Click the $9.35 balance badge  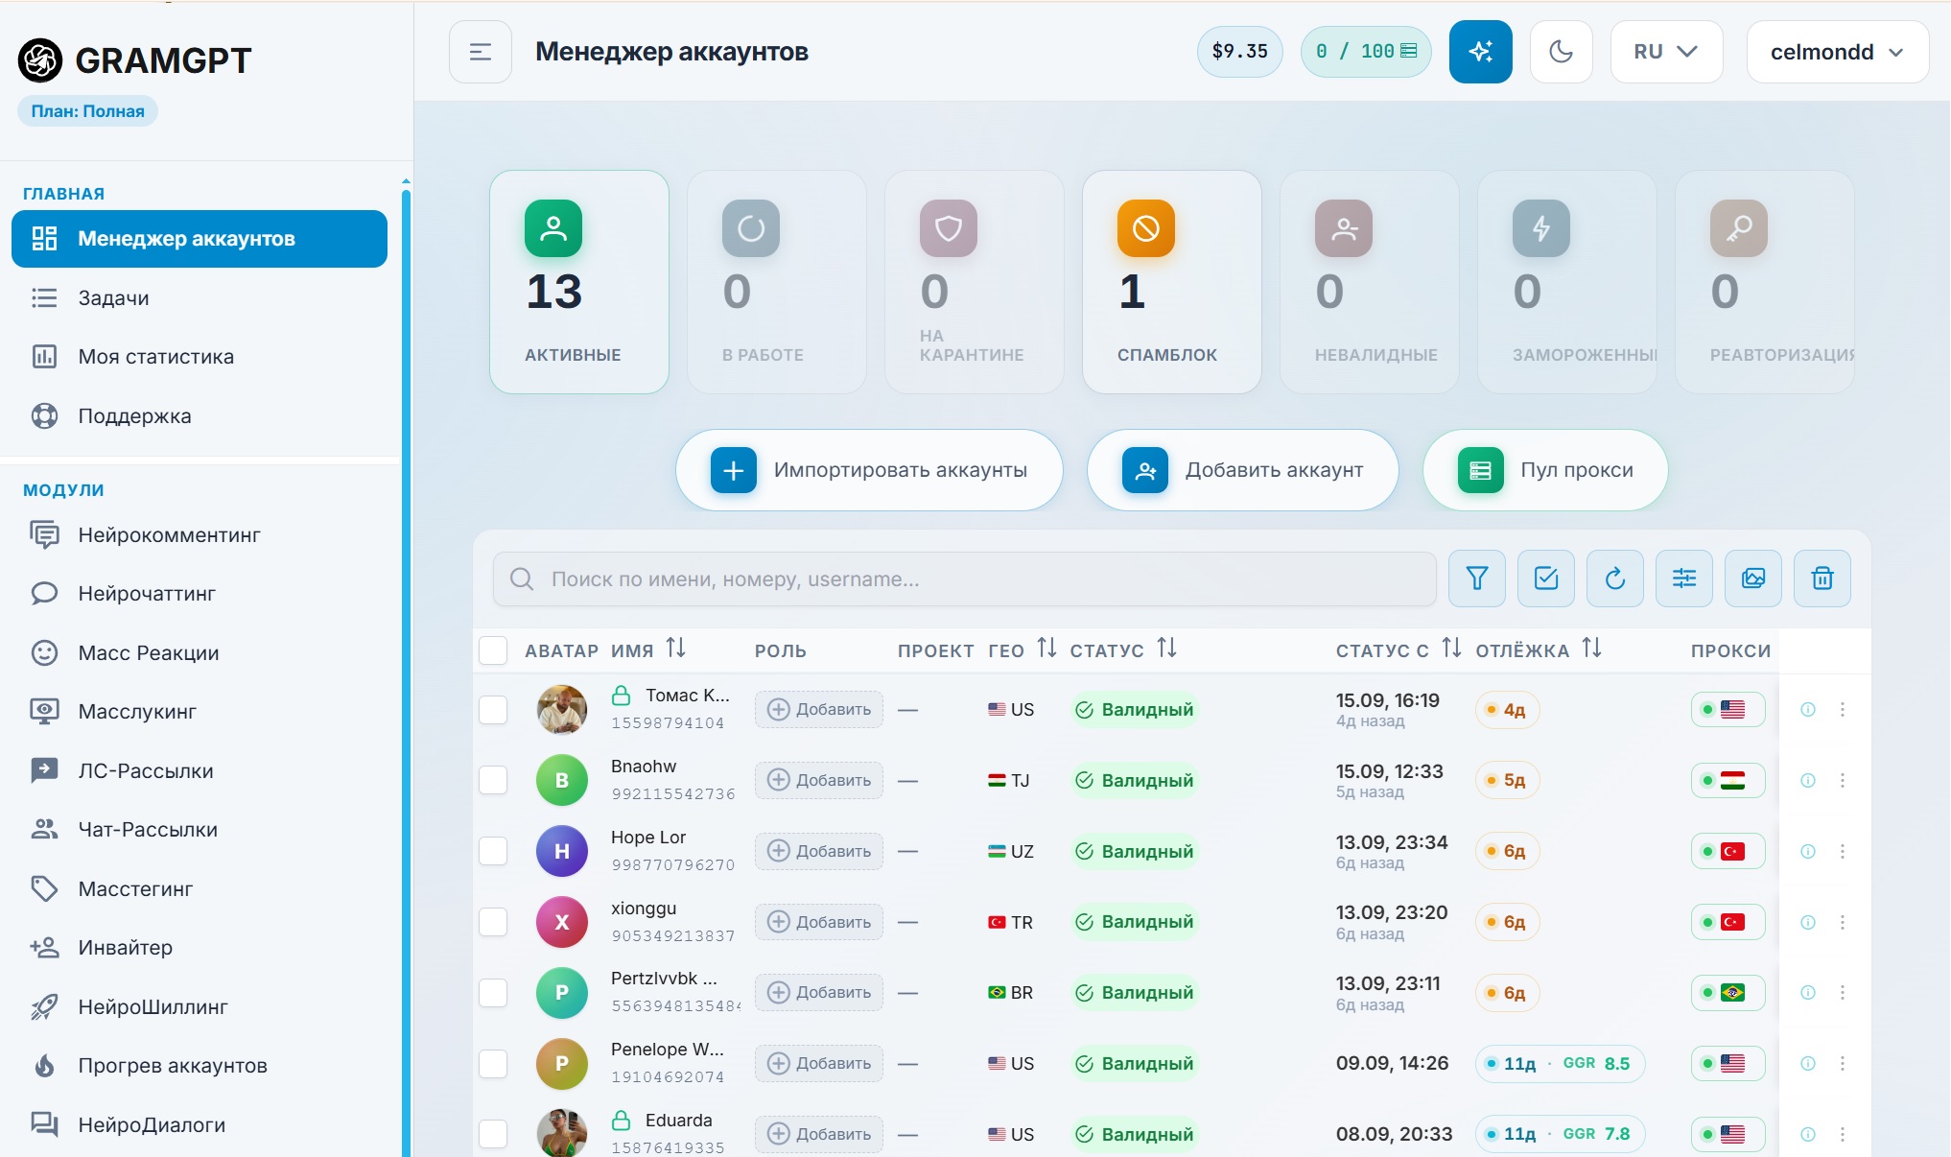point(1239,52)
